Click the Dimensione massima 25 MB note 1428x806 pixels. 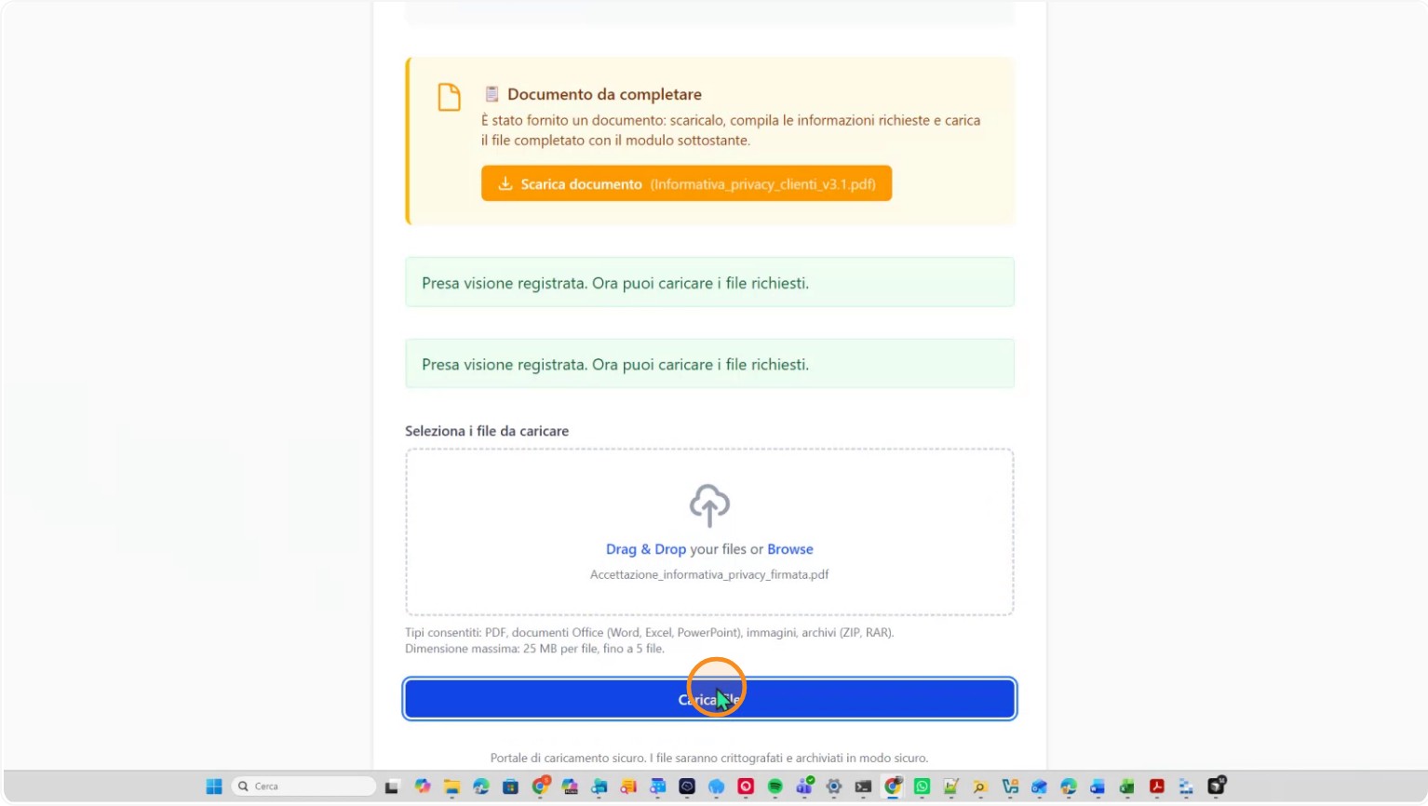(534, 649)
